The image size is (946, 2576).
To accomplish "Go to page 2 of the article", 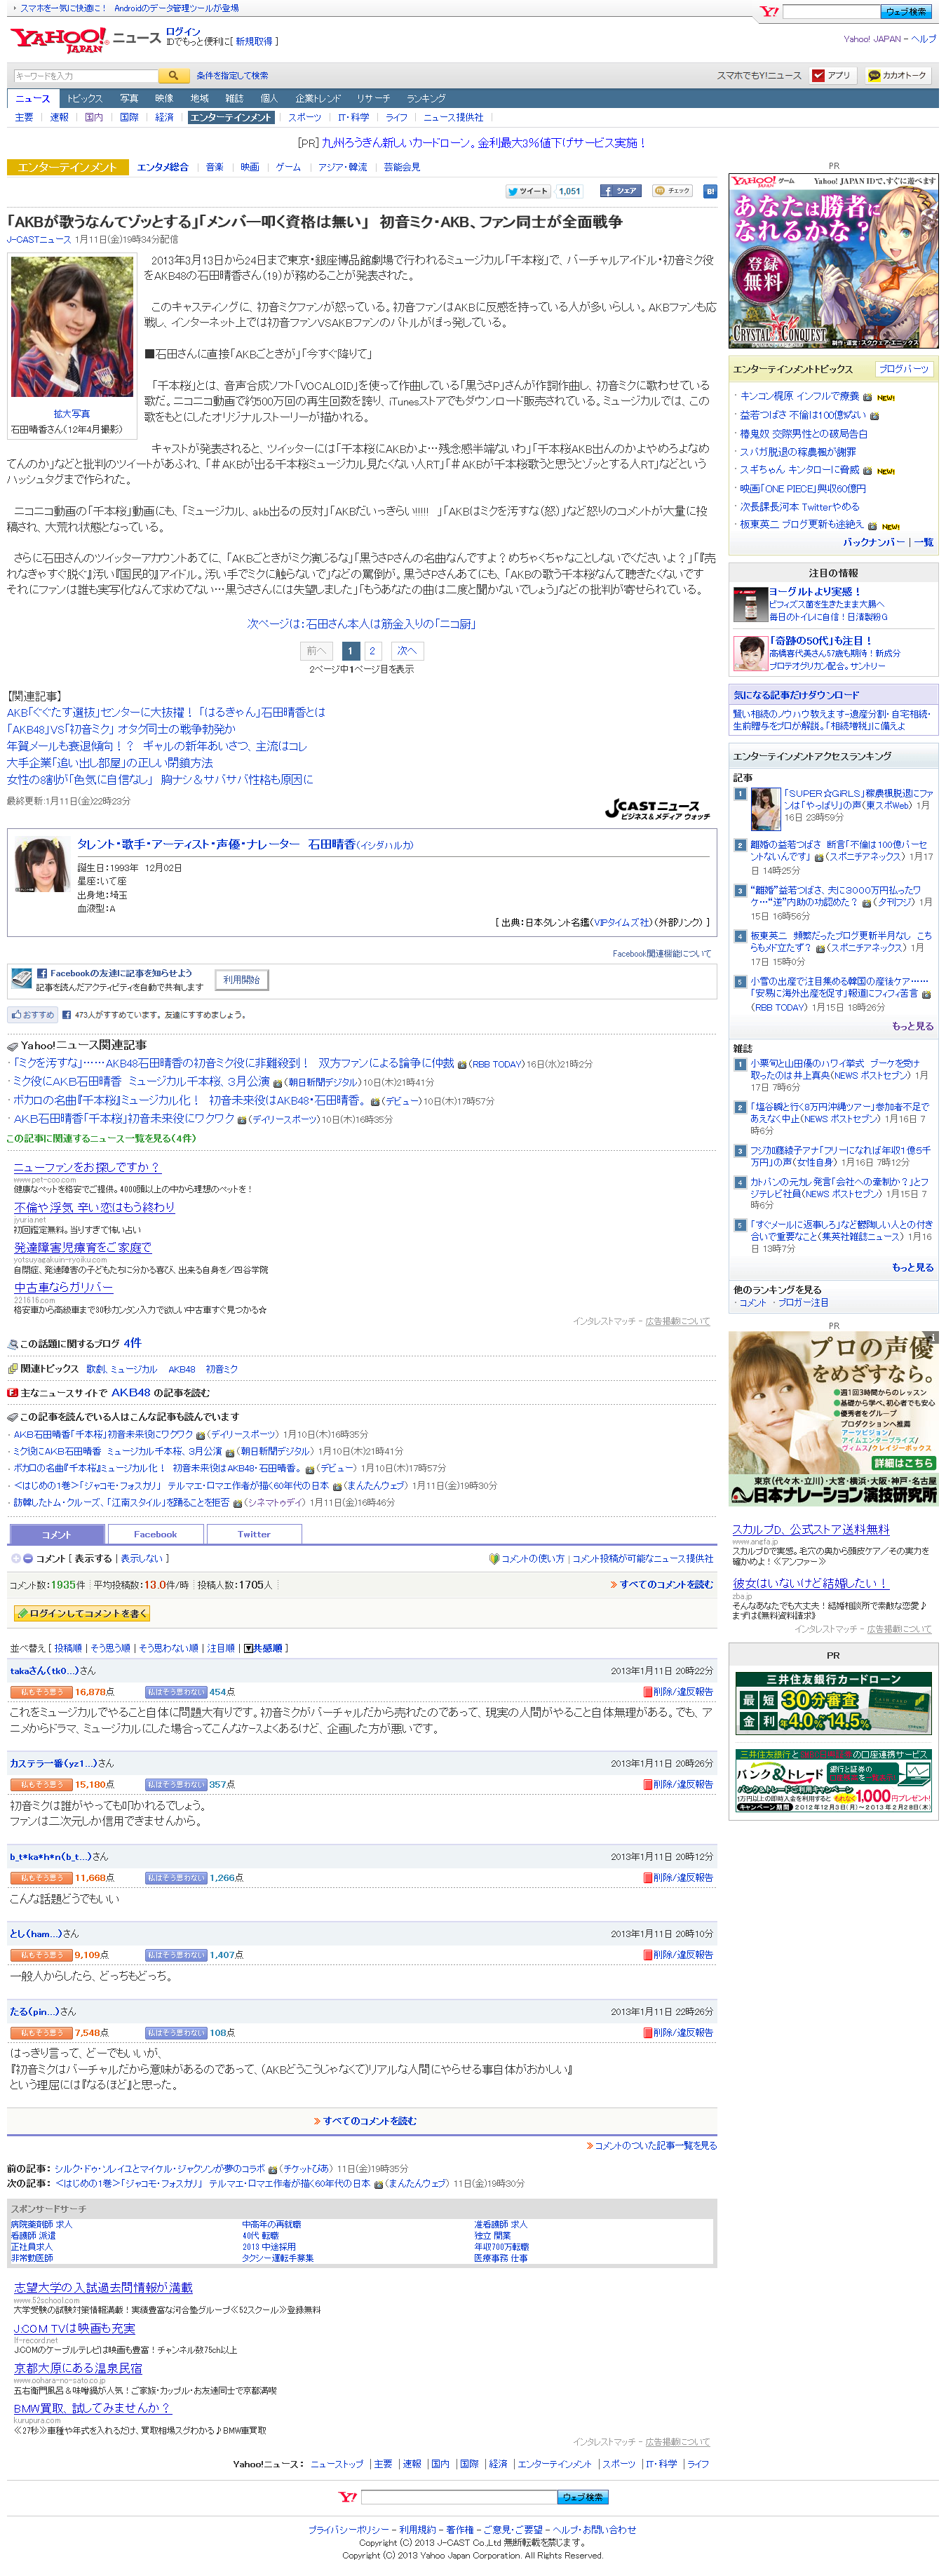I will [372, 651].
